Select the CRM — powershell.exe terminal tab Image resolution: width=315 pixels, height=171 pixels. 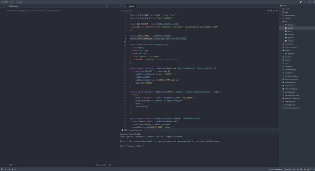[x=132, y=130]
